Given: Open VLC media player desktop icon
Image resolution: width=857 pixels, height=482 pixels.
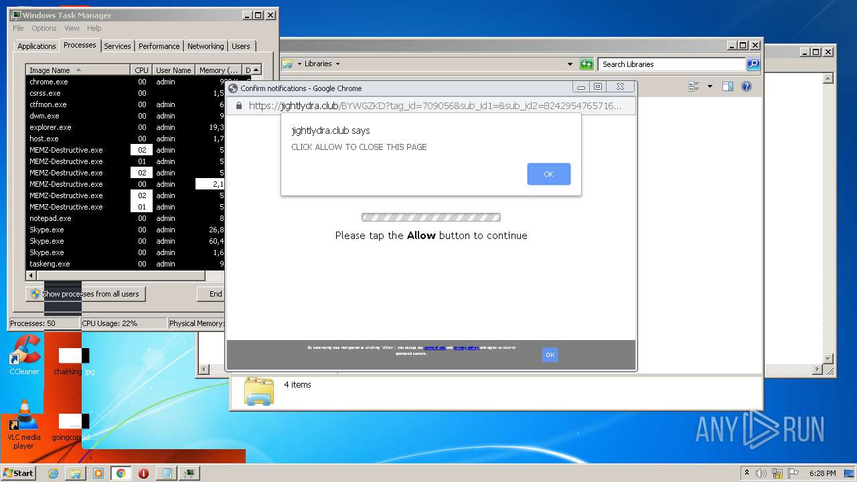Looking at the screenshot, I should 24,426.
